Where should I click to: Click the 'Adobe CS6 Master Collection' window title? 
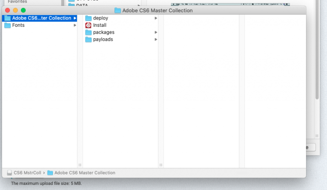point(158,10)
